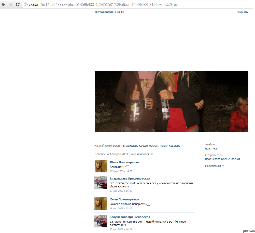Screen dimensions: 255x233
Task: Click the avatar by the 19 мар 13:27 comment
Action: click(x=101, y=203)
